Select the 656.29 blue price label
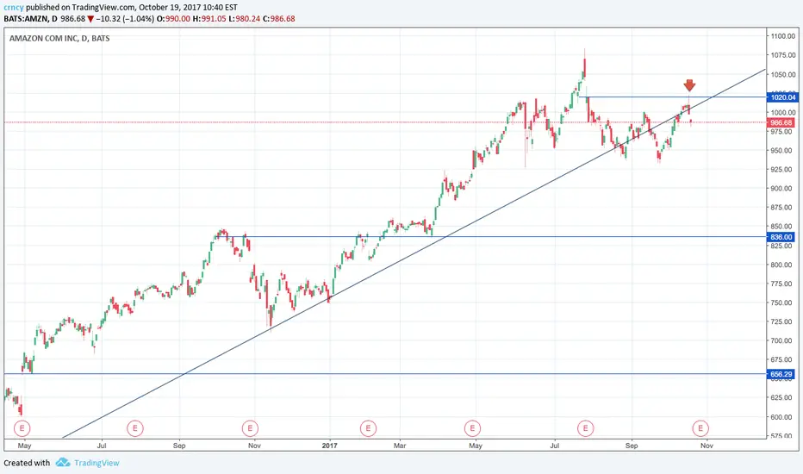This screenshot has height=474, width=803. pos(781,374)
